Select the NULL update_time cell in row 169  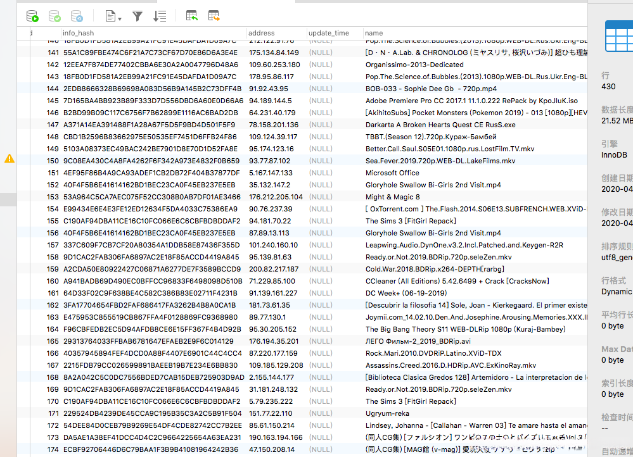(x=321, y=389)
